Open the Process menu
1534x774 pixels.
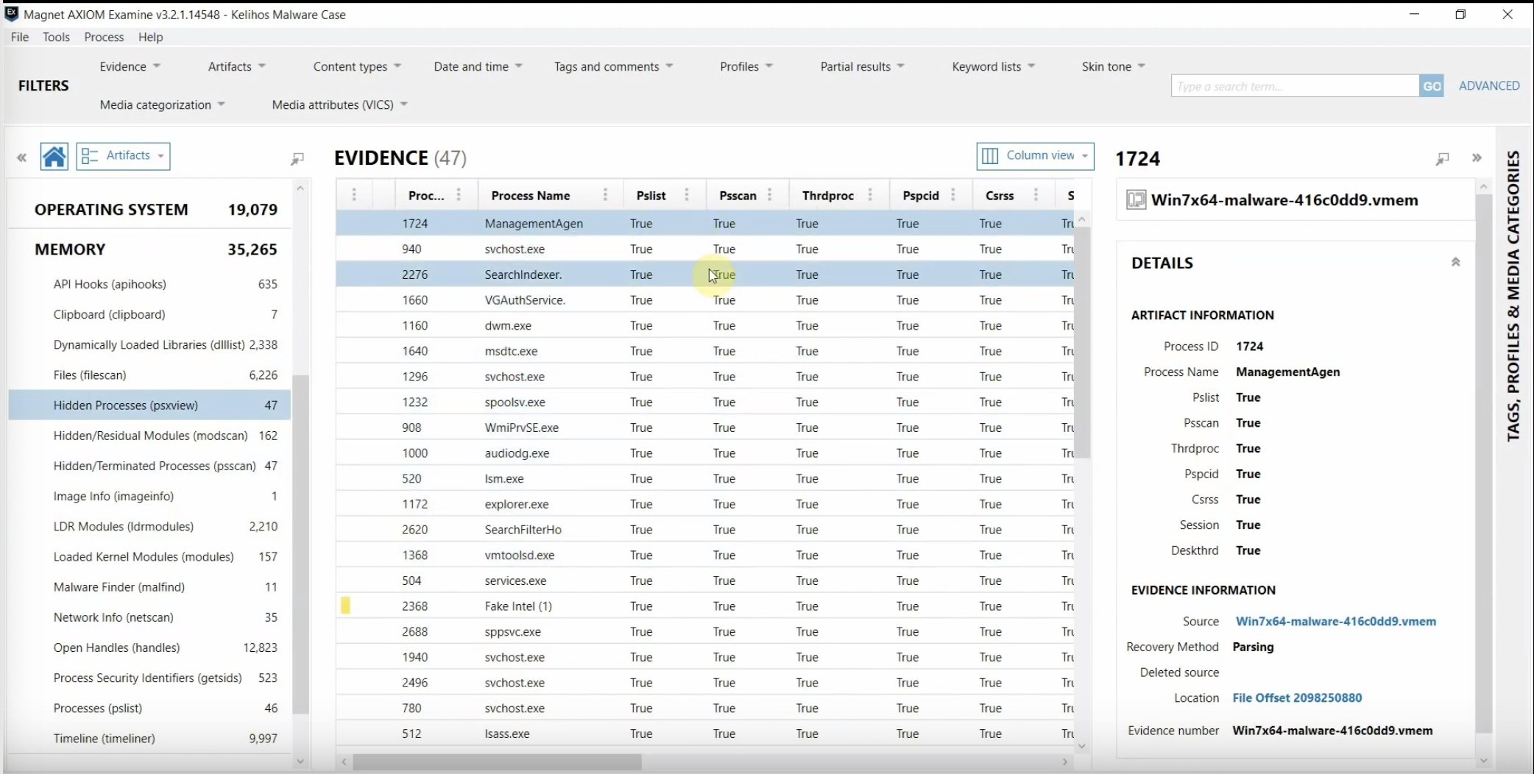(104, 37)
